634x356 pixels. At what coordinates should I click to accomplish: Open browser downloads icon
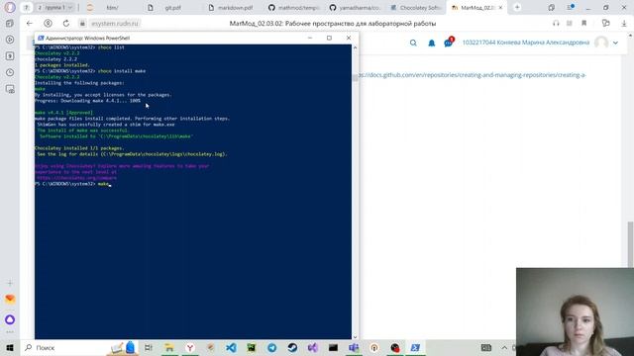(x=624, y=24)
